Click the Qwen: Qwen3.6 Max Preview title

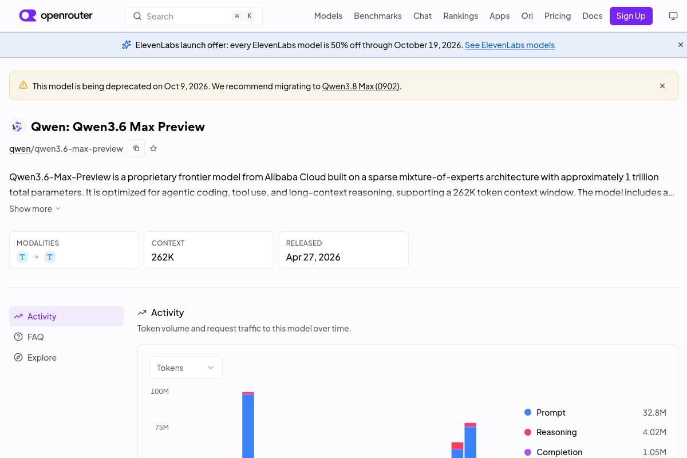point(118,127)
